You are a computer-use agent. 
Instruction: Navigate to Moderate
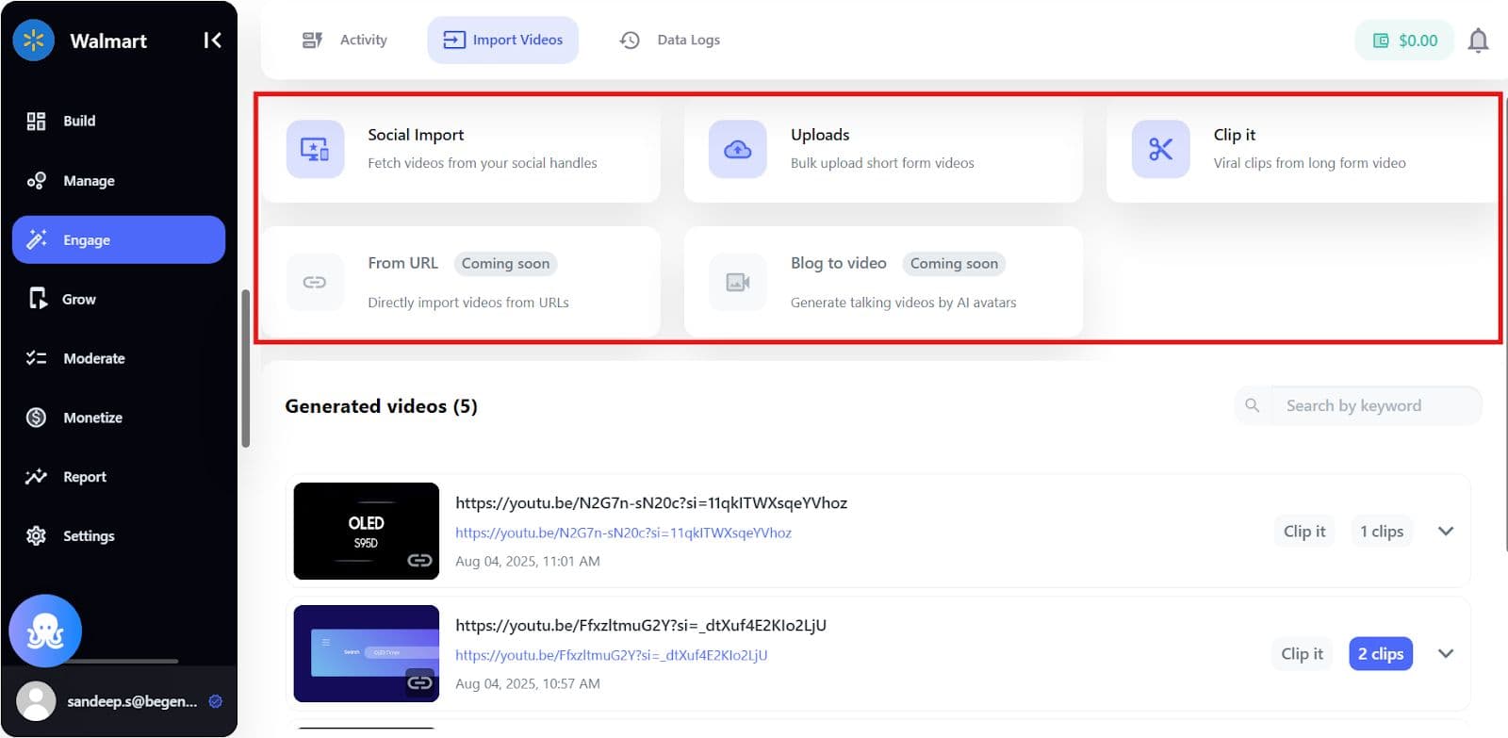tap(119, 358)
